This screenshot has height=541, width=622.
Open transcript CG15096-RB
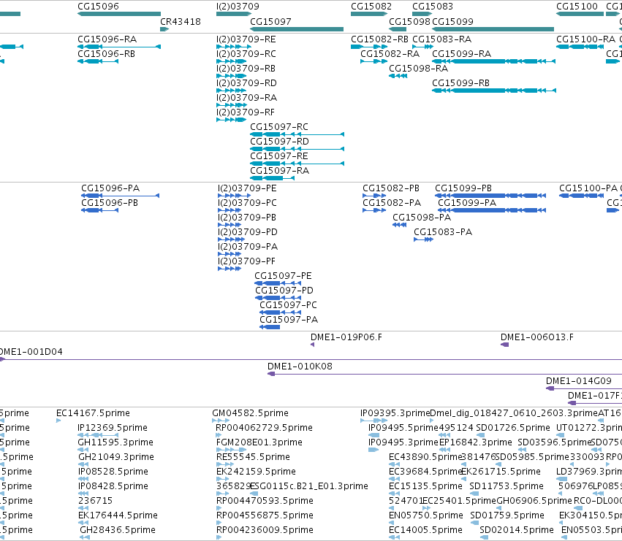[106, 54]
